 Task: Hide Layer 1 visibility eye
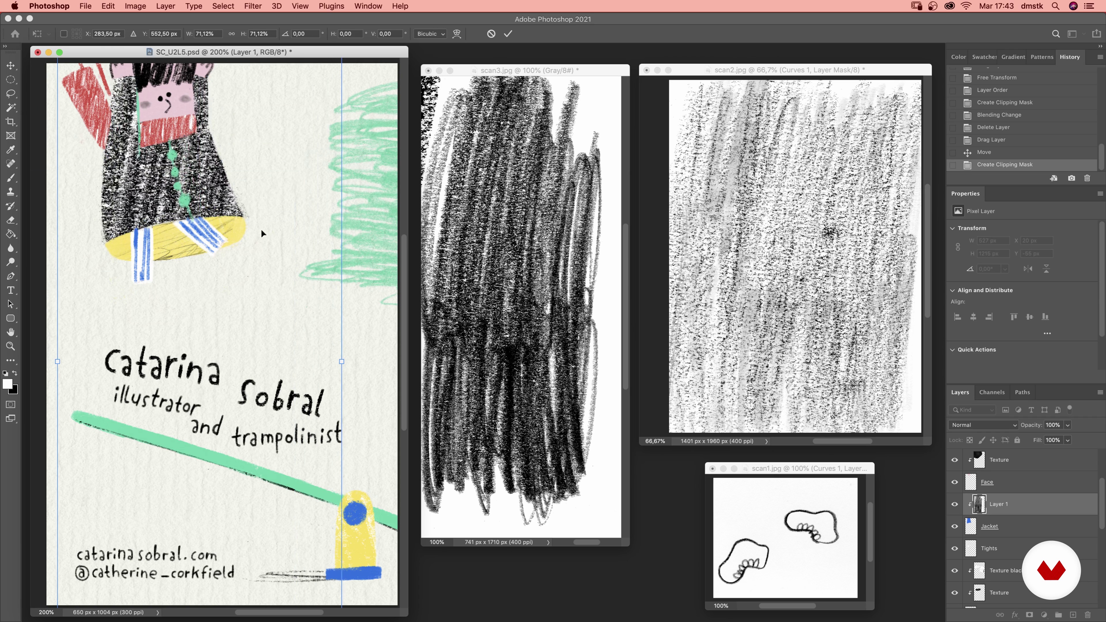tap(955, 504)
